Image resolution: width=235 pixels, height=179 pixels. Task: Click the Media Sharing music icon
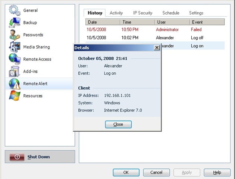(15, 47)
